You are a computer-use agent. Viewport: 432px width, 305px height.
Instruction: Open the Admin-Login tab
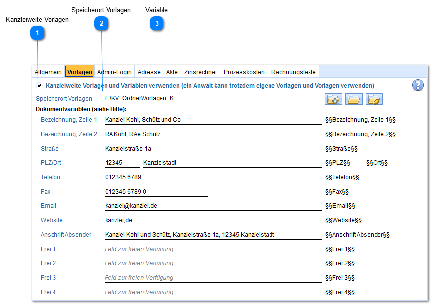click(114, 72)
